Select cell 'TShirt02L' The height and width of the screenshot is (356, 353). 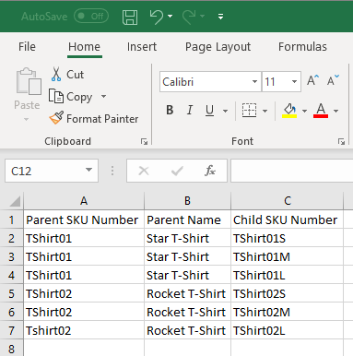coord(287,330)
